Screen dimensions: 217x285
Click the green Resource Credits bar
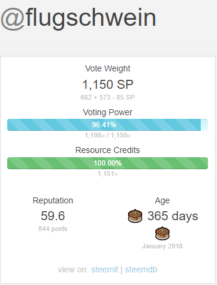(107, 163)
